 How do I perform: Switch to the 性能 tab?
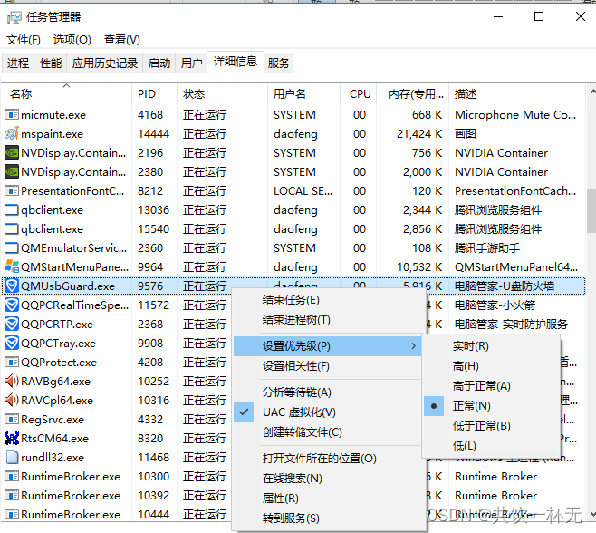pos(51,63)
